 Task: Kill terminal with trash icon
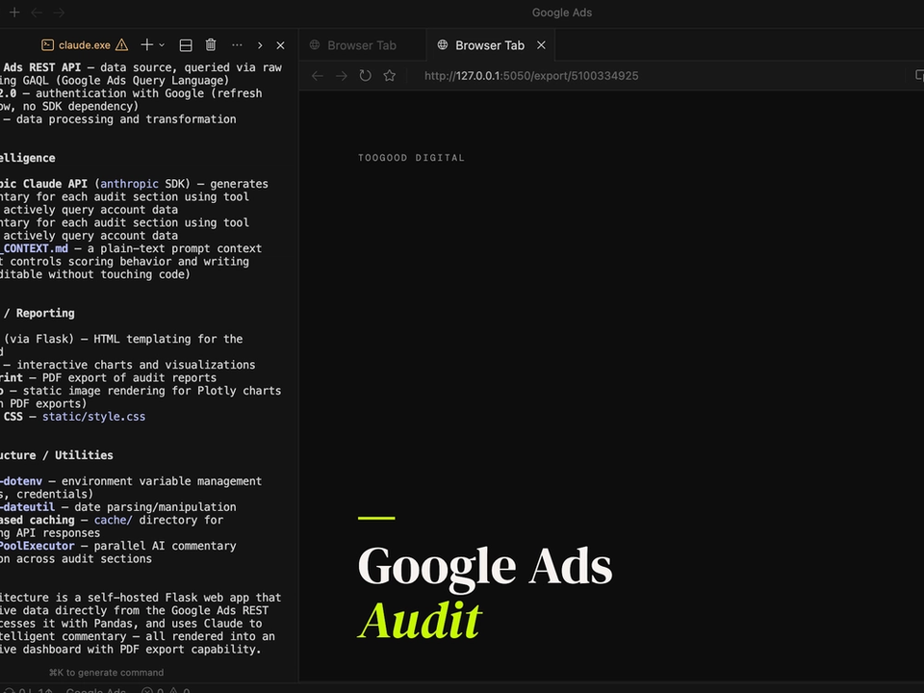[211, 45]
